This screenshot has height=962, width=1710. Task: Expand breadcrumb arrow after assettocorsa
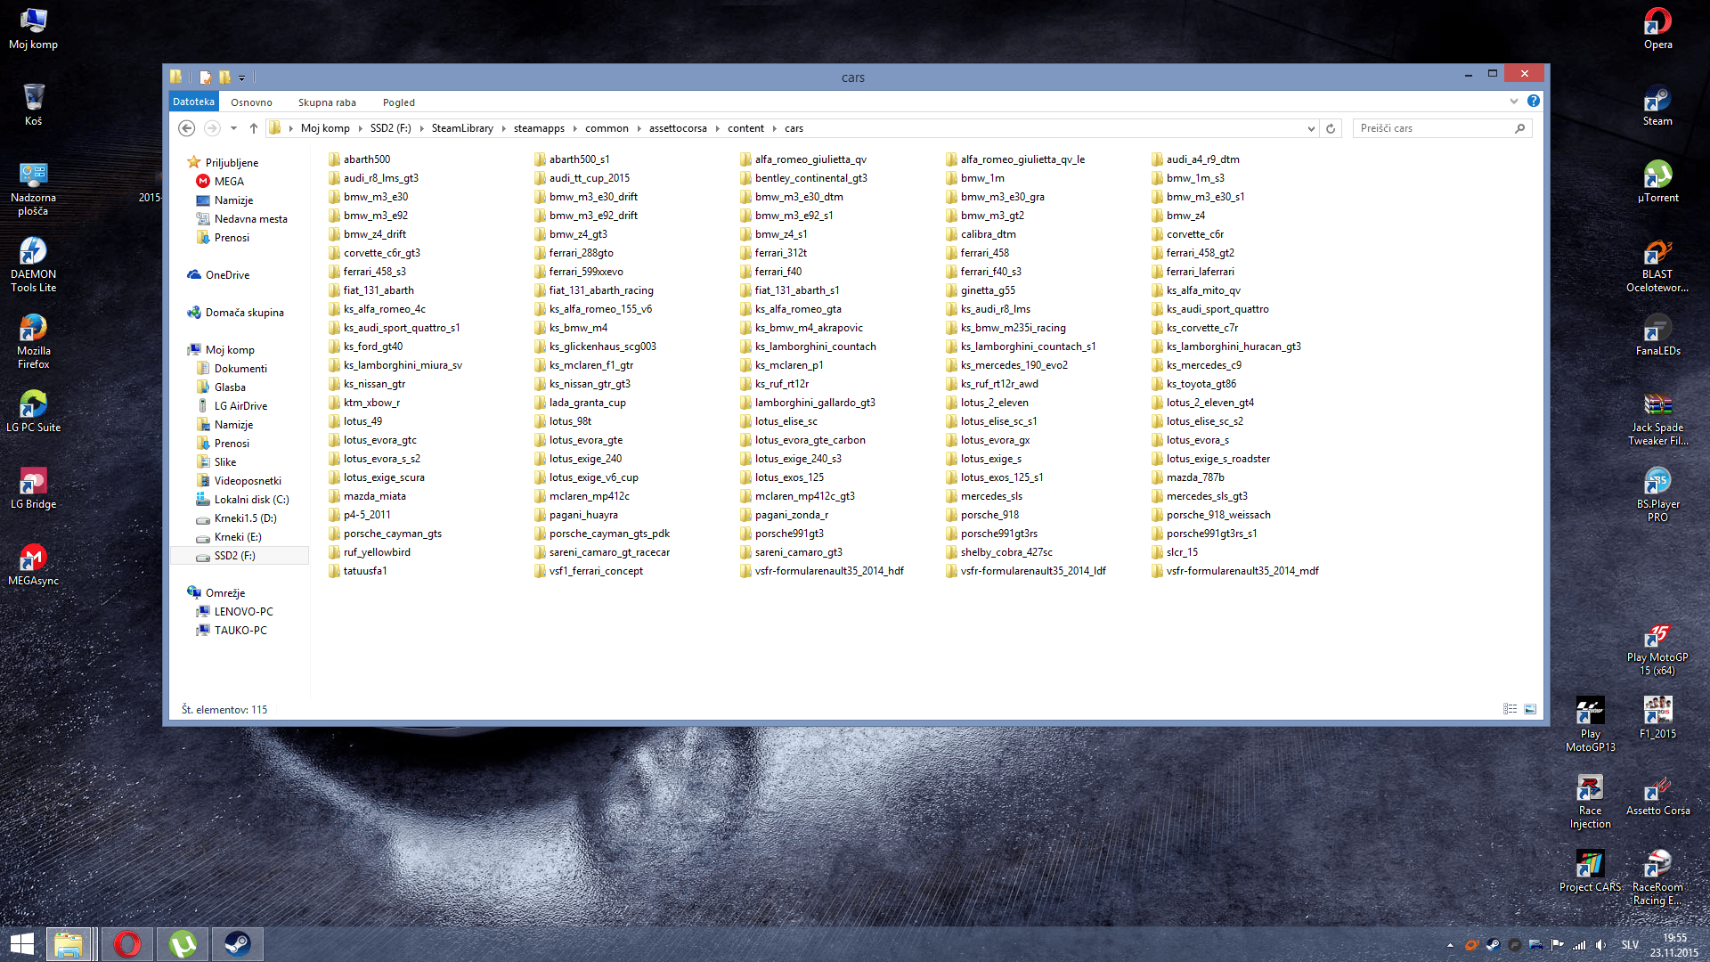pyautogui.click(x=717, y=128)
